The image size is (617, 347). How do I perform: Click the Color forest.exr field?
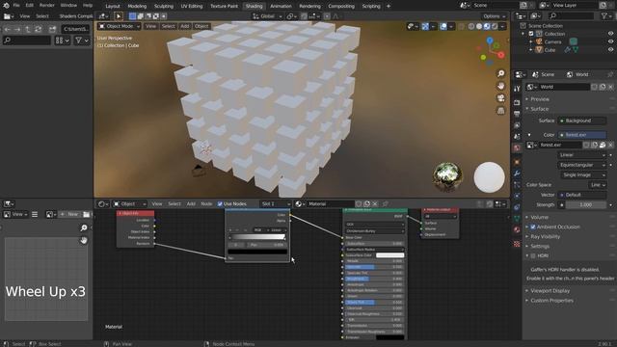point(582,135)
